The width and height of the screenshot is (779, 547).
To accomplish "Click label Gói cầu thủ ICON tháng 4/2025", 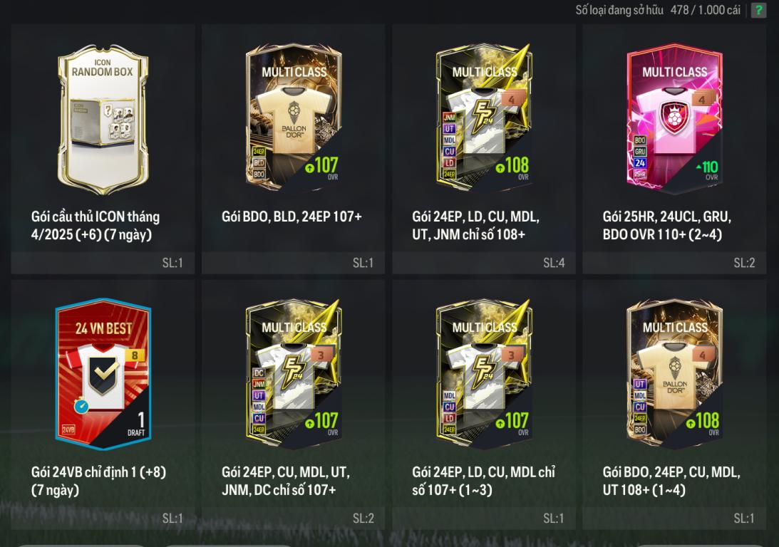I will pyautogui.click(x=96, y=225).
